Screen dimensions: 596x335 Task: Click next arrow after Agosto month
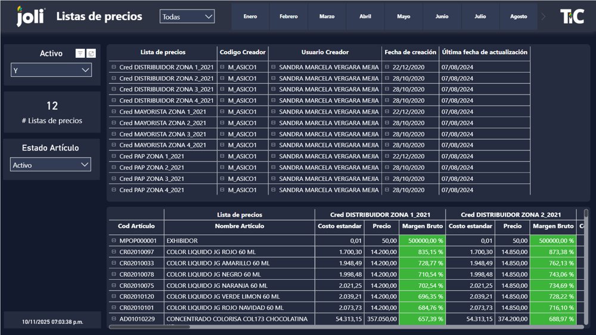tap(543, 17)
